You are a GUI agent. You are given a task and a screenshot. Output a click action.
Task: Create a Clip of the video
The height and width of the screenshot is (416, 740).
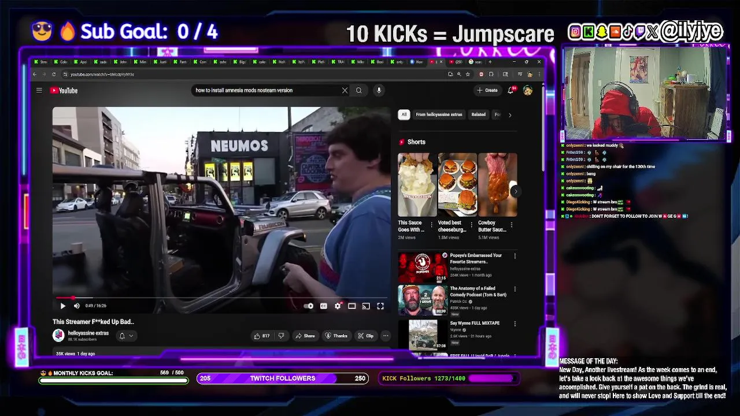[x=365, y=336]
